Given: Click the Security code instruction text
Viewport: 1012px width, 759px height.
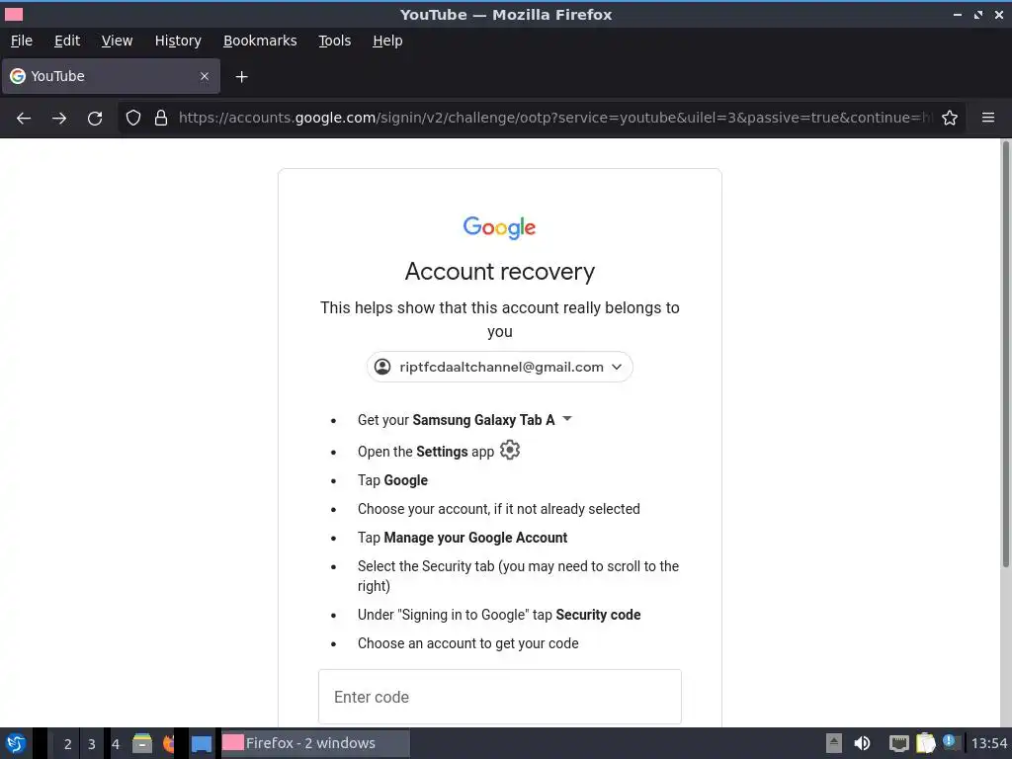Looking at the screenshot, I should coord(499,615).
